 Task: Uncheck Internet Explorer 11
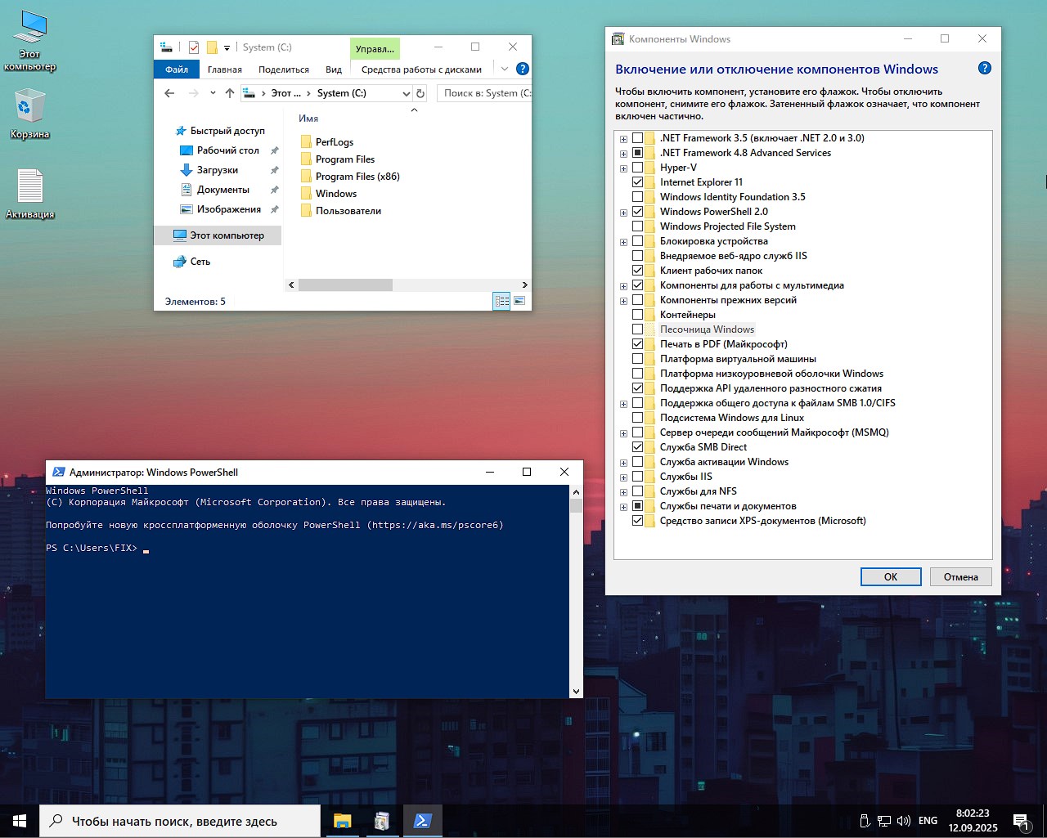point(637,182)
